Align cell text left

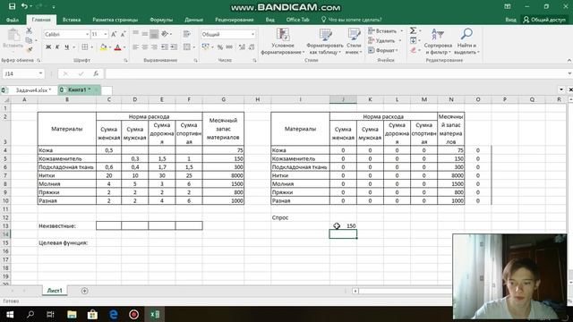pyautogui.click(x=135, y=47)
